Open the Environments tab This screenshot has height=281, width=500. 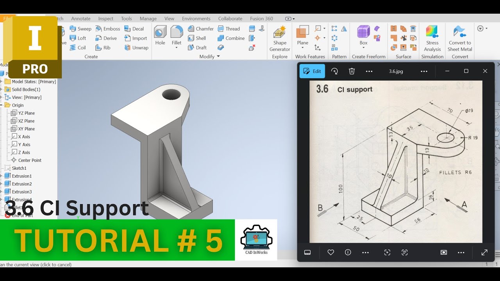tap(196, 18)
